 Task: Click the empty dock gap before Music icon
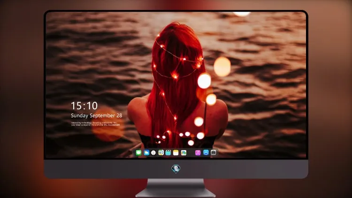tap(191, 153)
